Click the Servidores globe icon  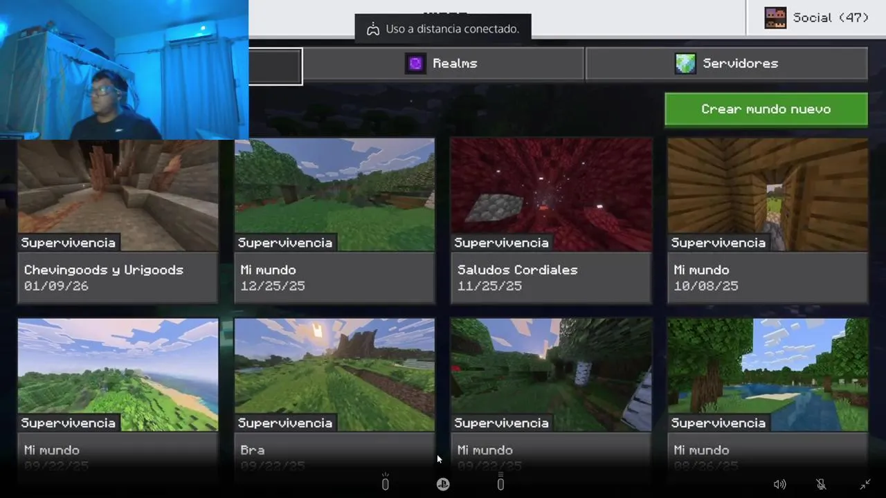click(x=685, y=64)
